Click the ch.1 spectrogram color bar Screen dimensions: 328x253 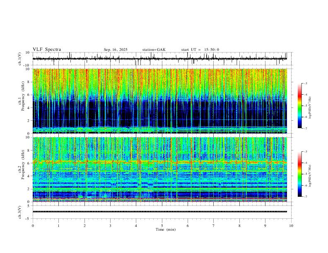pos(299,106)
